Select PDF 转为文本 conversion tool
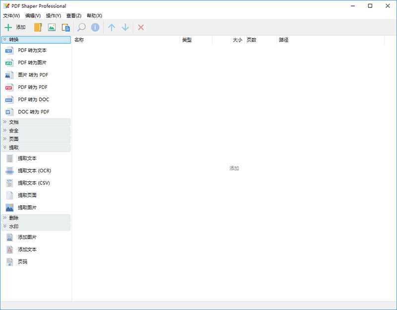397x310 pixels. 32,50
